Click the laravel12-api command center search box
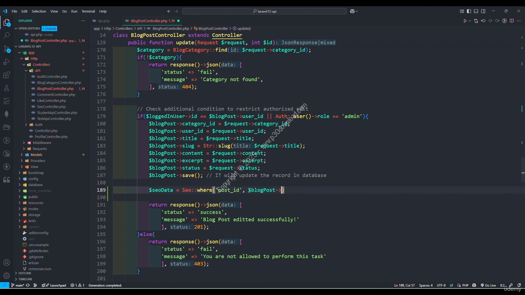Image resolution: width=525 pixels, height=295 pixels. tap(264, 11)
